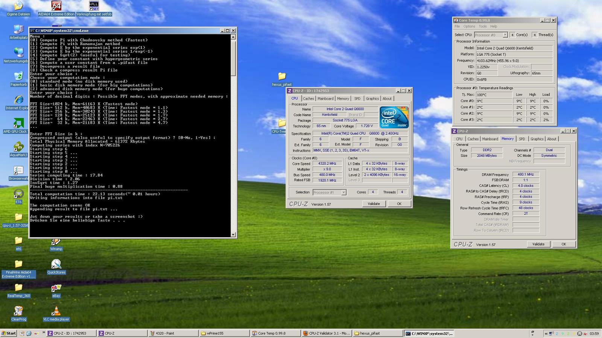The image size is (602, 338).
Task: Click the taskbar clock showing 03:59
Action: pos(594,333)
